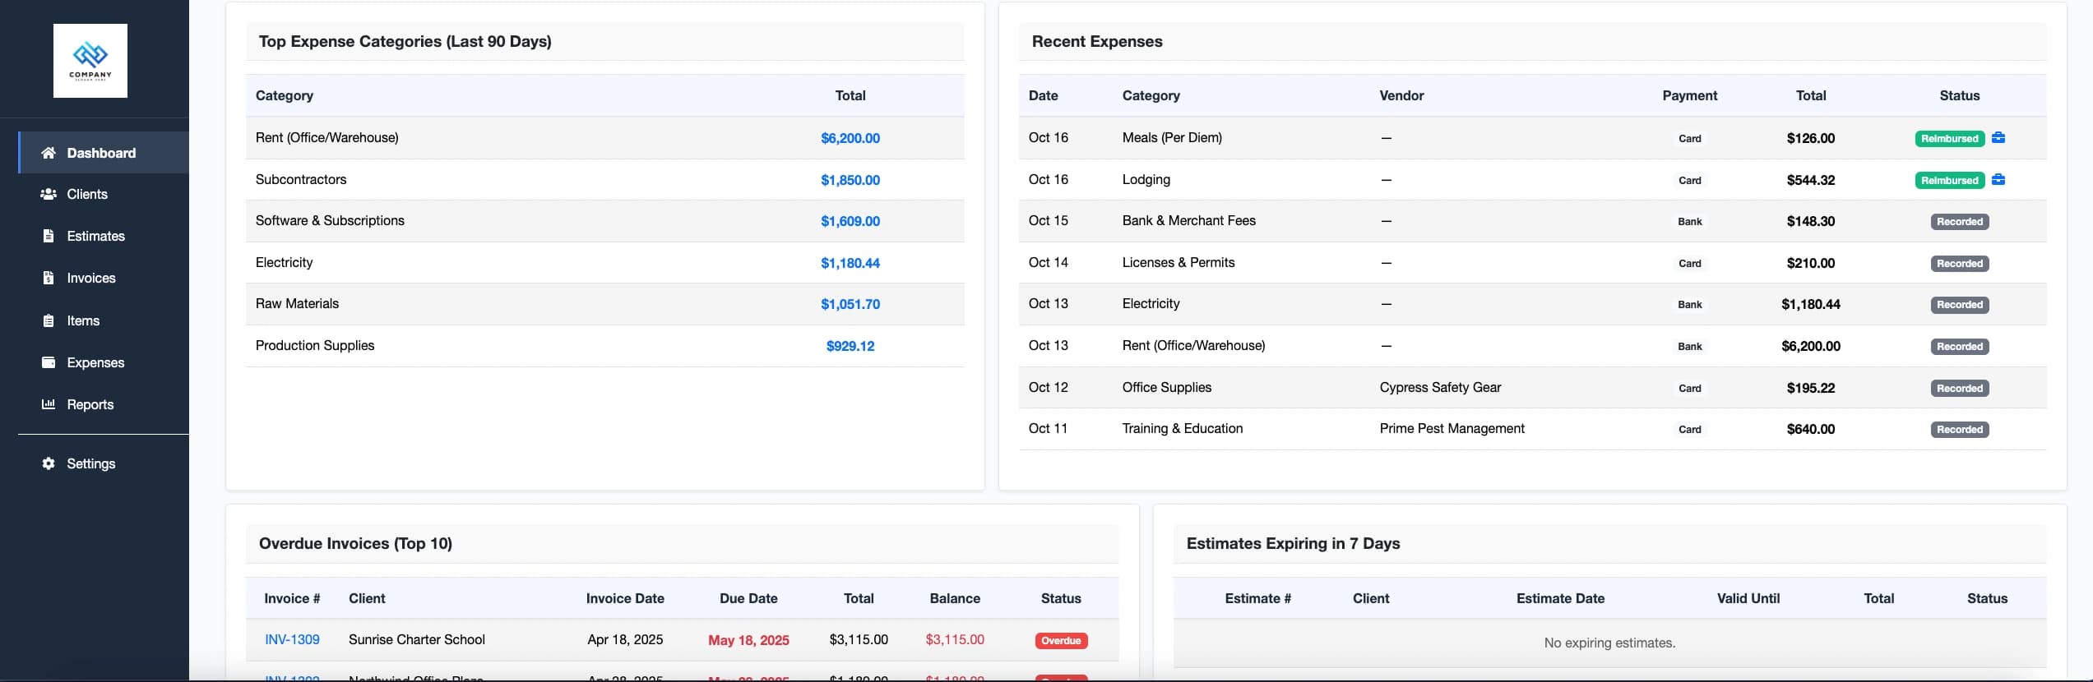Open invoice INV-1309 link
This screenshot has width=2093, height=682.
[292, 639]
